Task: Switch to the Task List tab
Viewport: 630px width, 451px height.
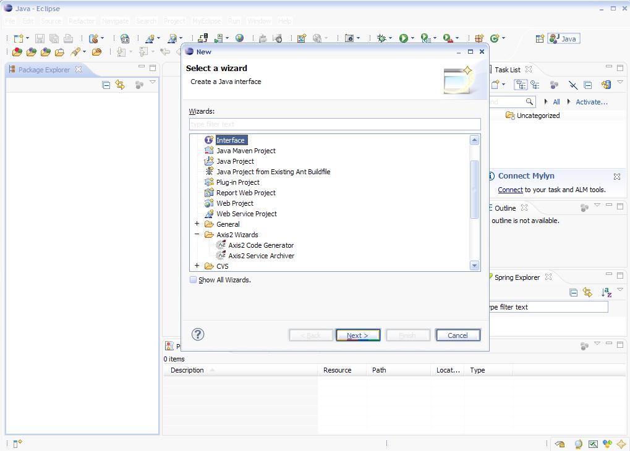Action: click(x=508, y=69)
